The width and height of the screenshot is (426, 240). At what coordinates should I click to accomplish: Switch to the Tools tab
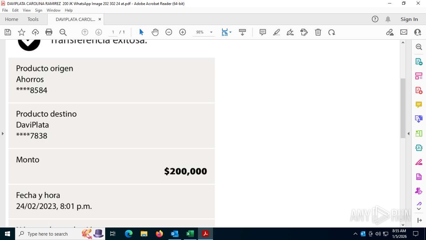coord(33,19)
